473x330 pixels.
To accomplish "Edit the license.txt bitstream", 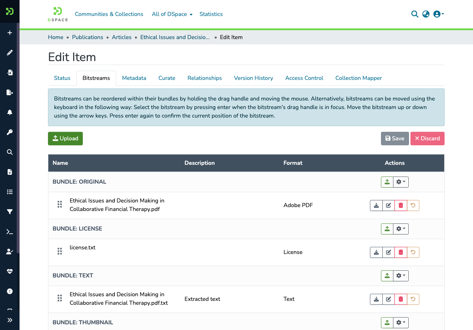I will [388, 252].
